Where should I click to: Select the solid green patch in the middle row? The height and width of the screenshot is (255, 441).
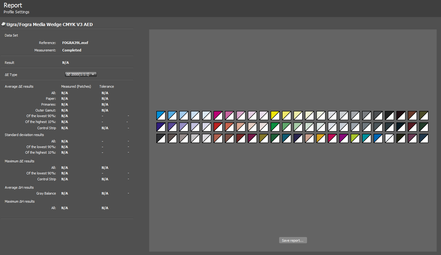click(x=275, y=127)
